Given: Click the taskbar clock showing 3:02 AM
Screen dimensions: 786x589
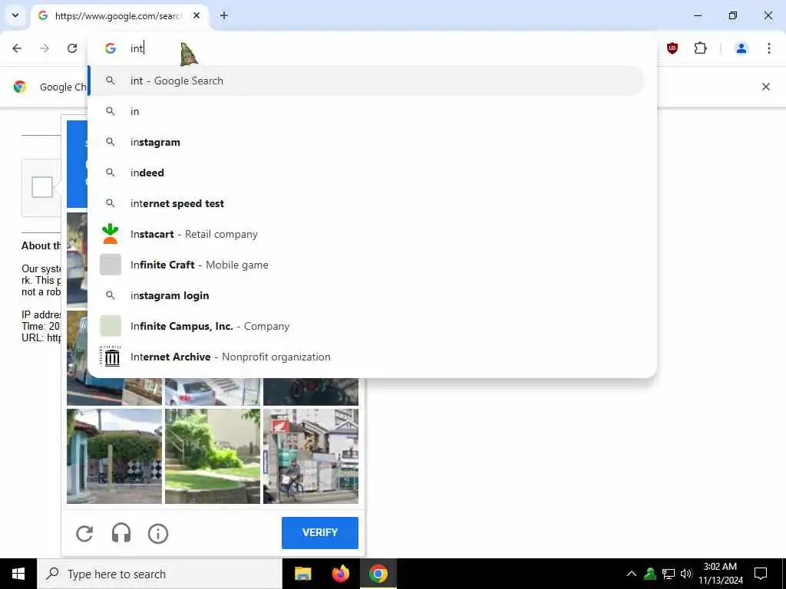Looking at the screenshot, I should point(720,574).
